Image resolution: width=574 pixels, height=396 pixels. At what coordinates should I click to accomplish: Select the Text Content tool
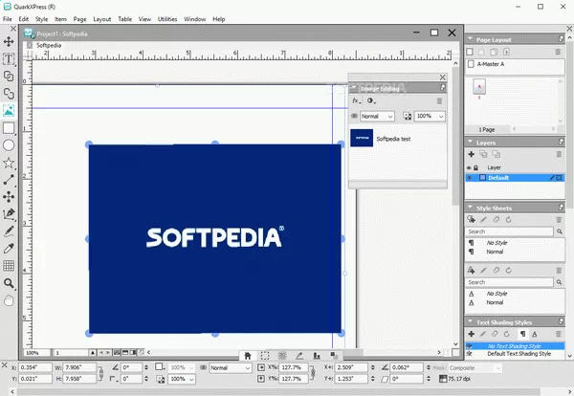tap(9, 59)
